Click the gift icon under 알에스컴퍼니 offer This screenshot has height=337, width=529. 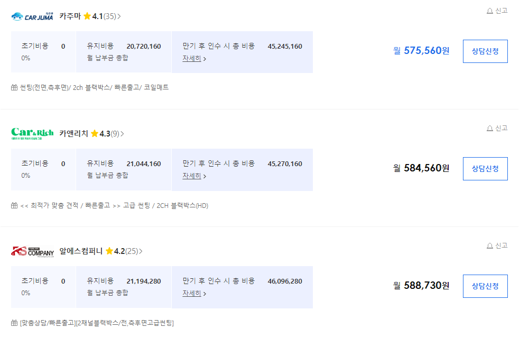[x=14, y=323]
